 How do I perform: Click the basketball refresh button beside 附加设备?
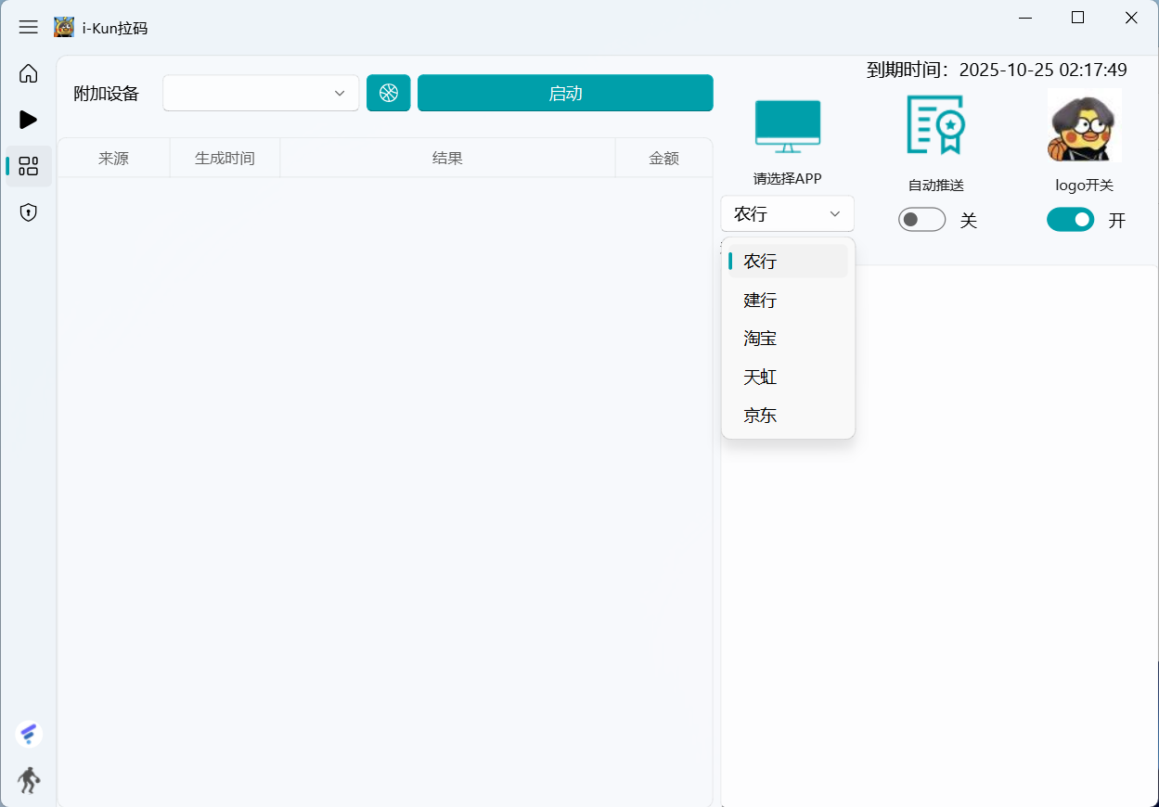pos(388,93)
